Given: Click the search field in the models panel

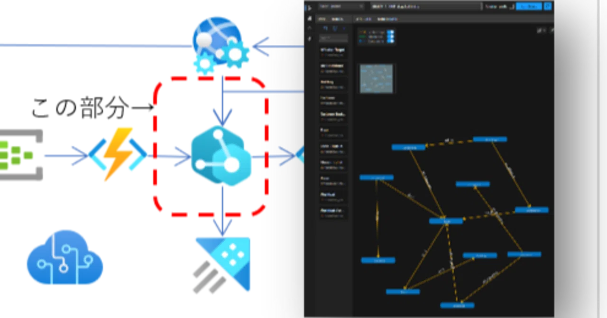Looking at the screenshot, I should pos(333,38).
